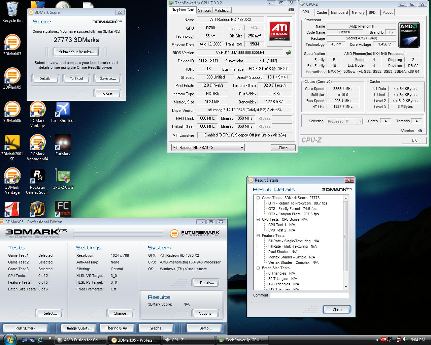
Task: Click the GPU-Z screenshot camera icon
Action: pyautogui.click(x=291, y=10)
